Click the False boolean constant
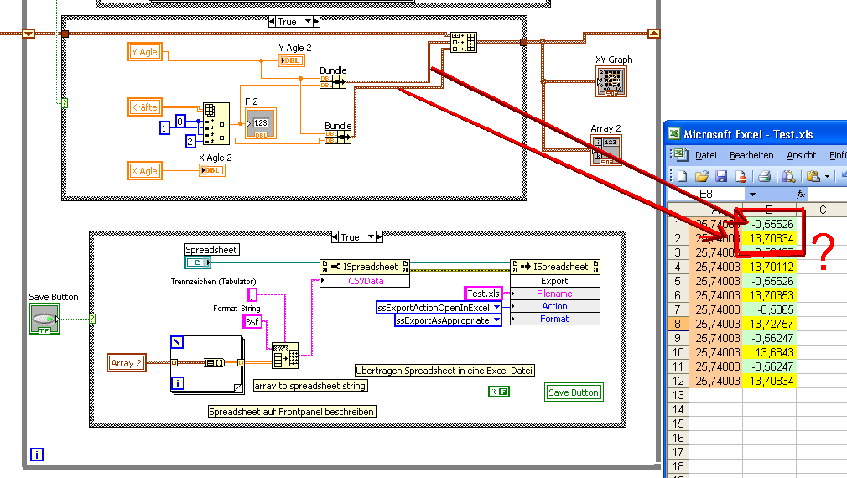Image resolution: width=847 pixels, height=478 pixels. (499, 392)
